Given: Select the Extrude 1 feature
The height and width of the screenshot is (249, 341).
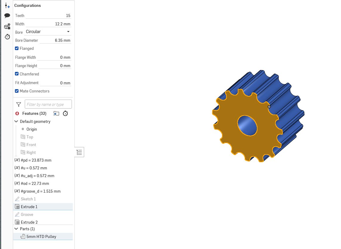Looking at the screenshot, I should pyautogui.click(x=43, y=207).
